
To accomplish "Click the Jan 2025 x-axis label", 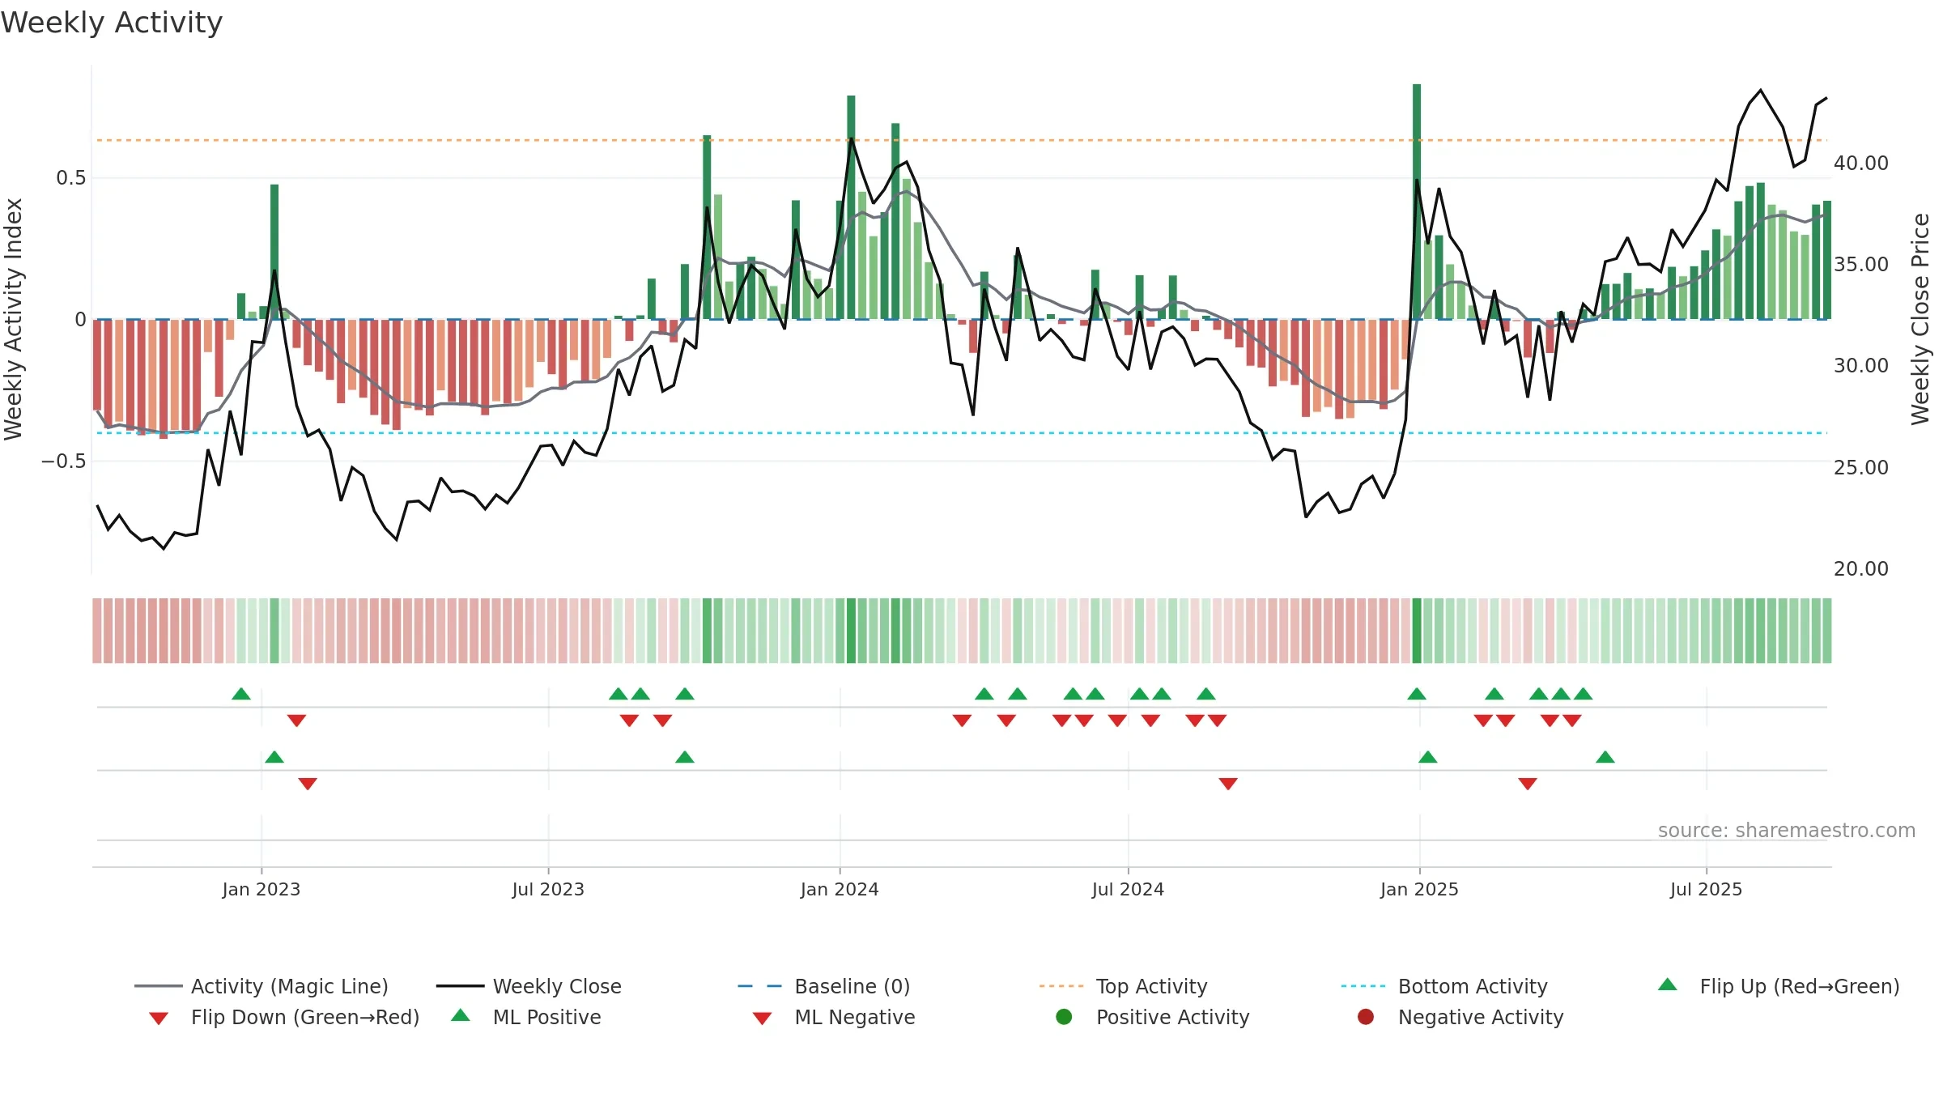I will pos(1419,889).
